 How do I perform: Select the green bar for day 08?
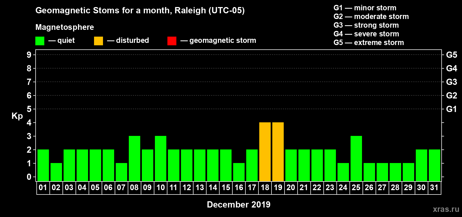135,158
